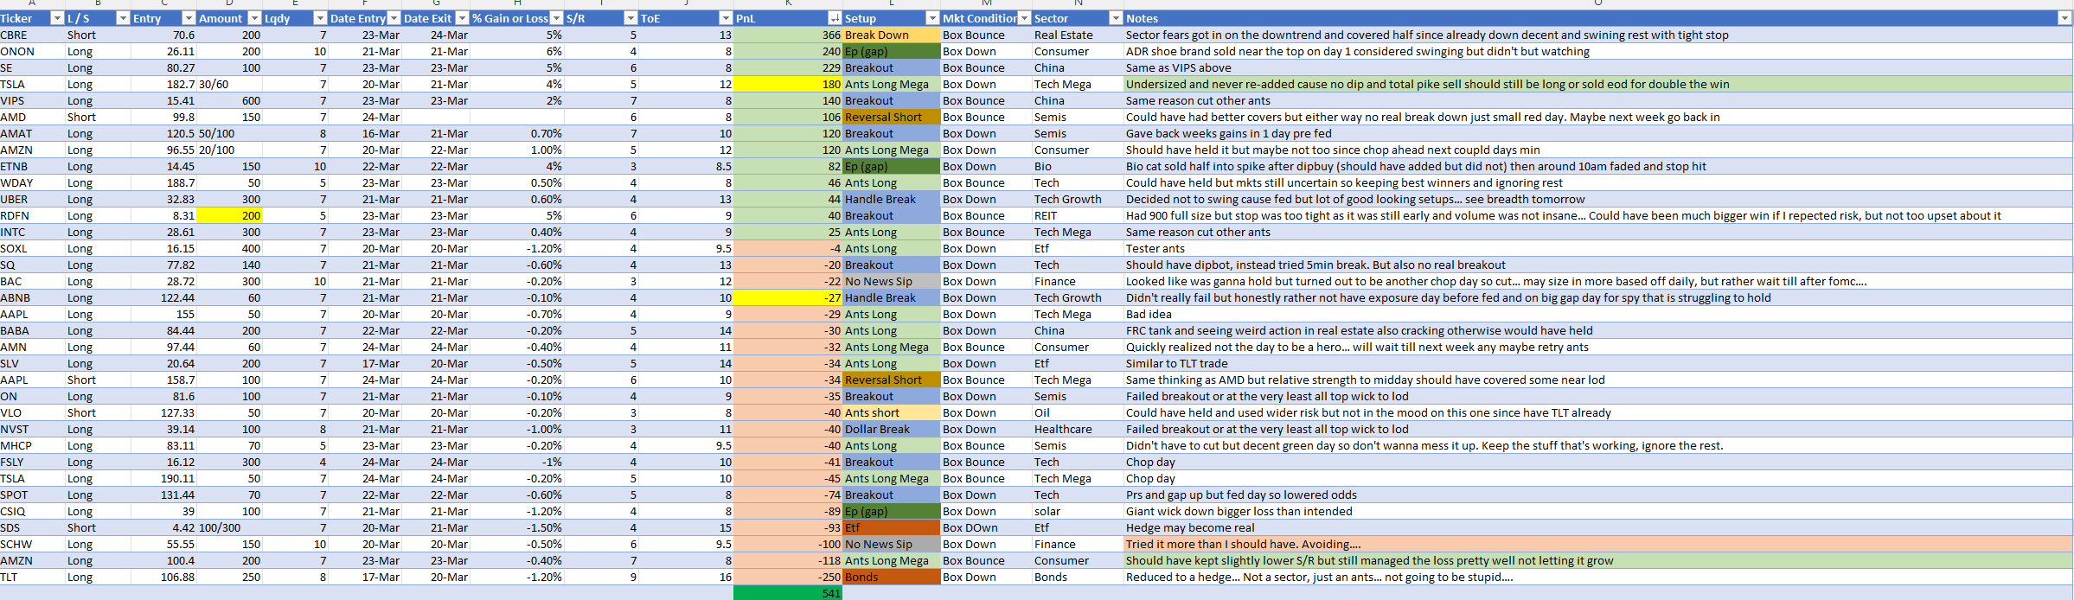Click the 600 Amount cell in VIPS row

pyautogui.click(x=229, y=100)
